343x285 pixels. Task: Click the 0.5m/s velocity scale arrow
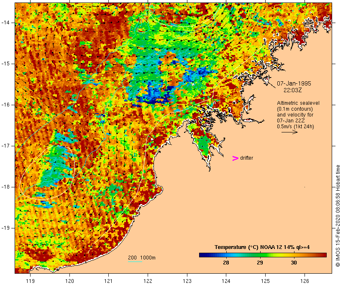(x=289, y=132)
